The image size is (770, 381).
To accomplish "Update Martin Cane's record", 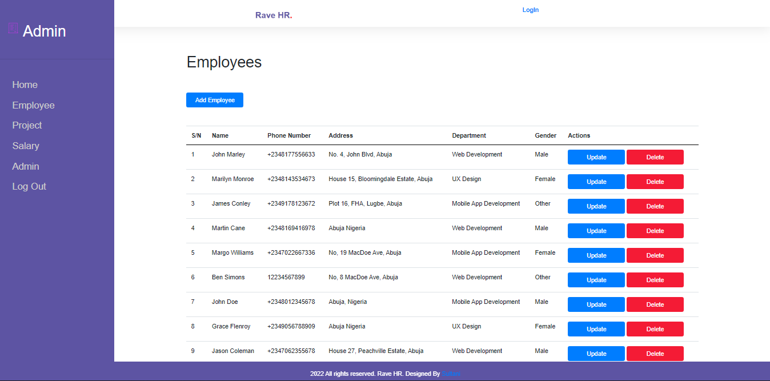I will 596,231.
